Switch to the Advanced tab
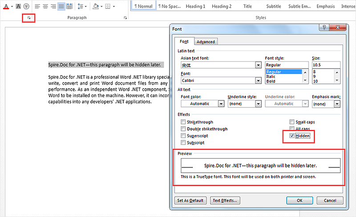Image resolution: width=356 pixels, height=217 pixels. coord(206,42)
